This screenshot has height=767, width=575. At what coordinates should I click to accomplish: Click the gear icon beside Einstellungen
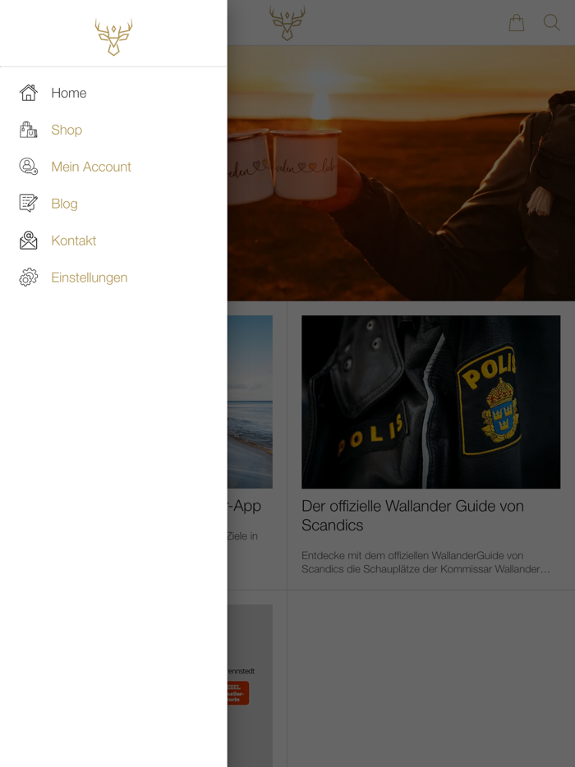[x=29, y=277]
